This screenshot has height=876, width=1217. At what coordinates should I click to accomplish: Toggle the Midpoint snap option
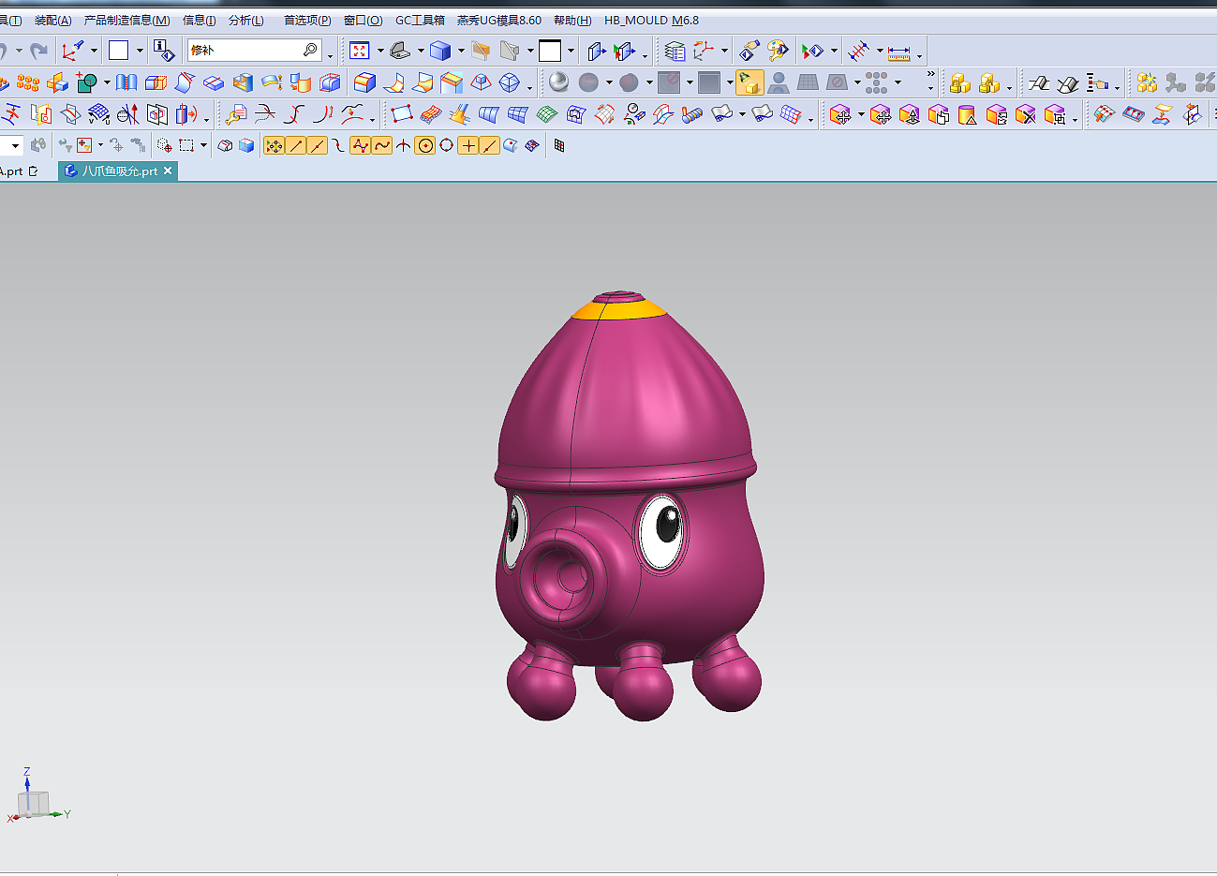(317, 145)
